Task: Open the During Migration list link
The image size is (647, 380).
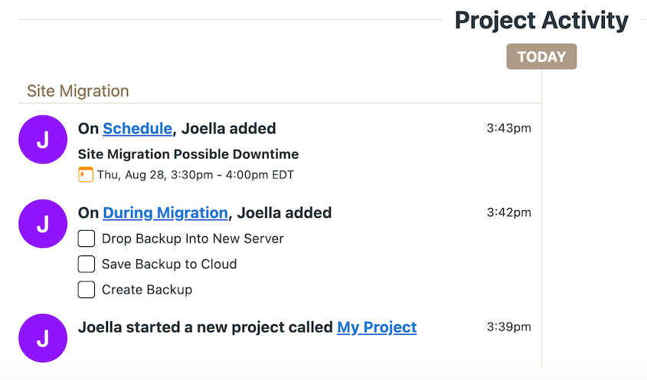Action: coord(165,213)
